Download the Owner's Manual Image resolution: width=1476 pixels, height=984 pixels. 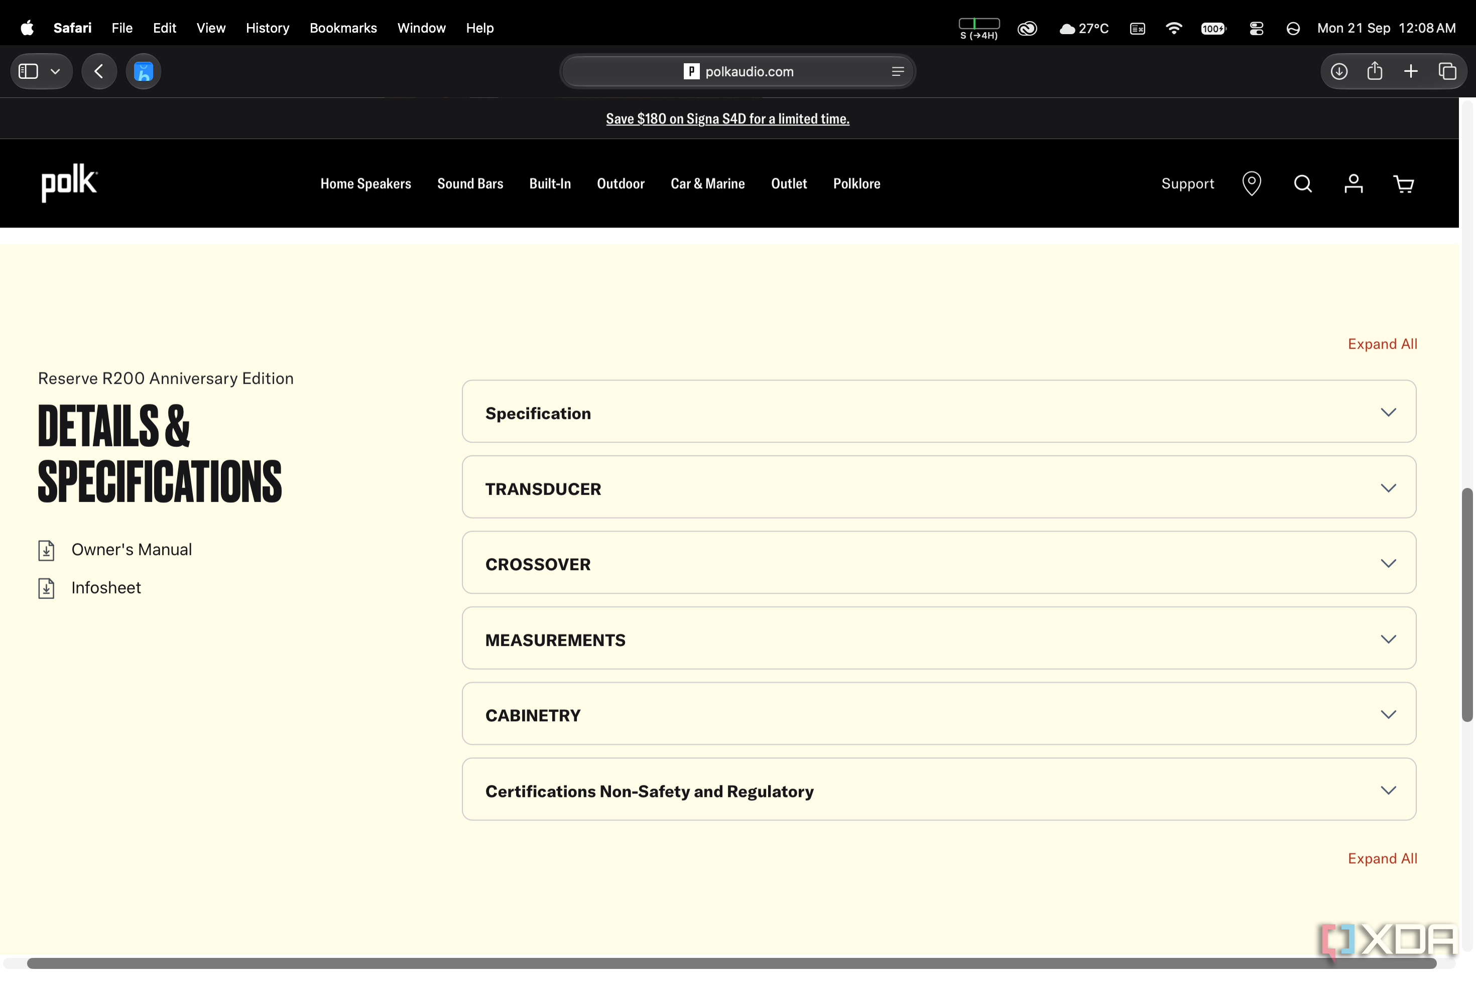[x=132, y=550]
